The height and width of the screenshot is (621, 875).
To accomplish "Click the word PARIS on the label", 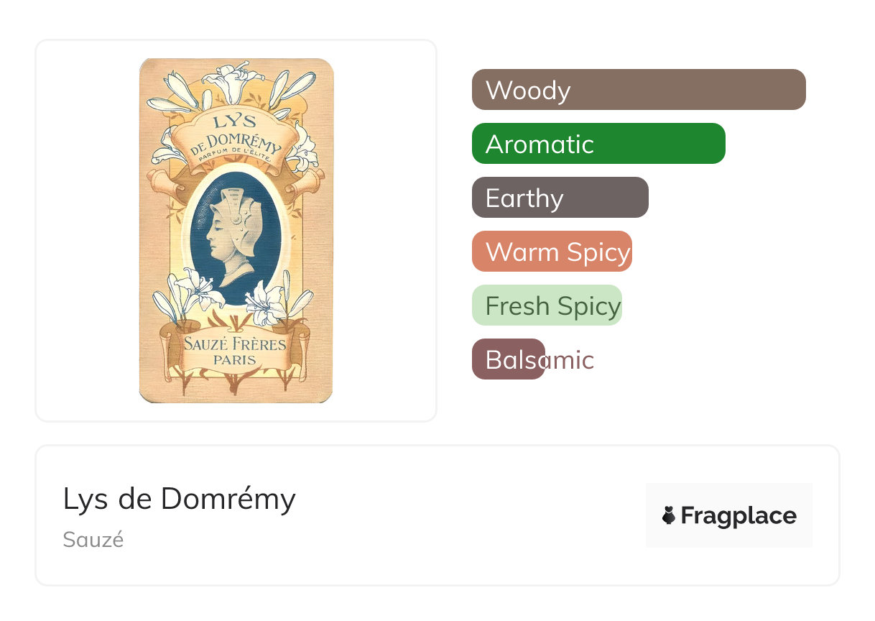I will point(236,359).
